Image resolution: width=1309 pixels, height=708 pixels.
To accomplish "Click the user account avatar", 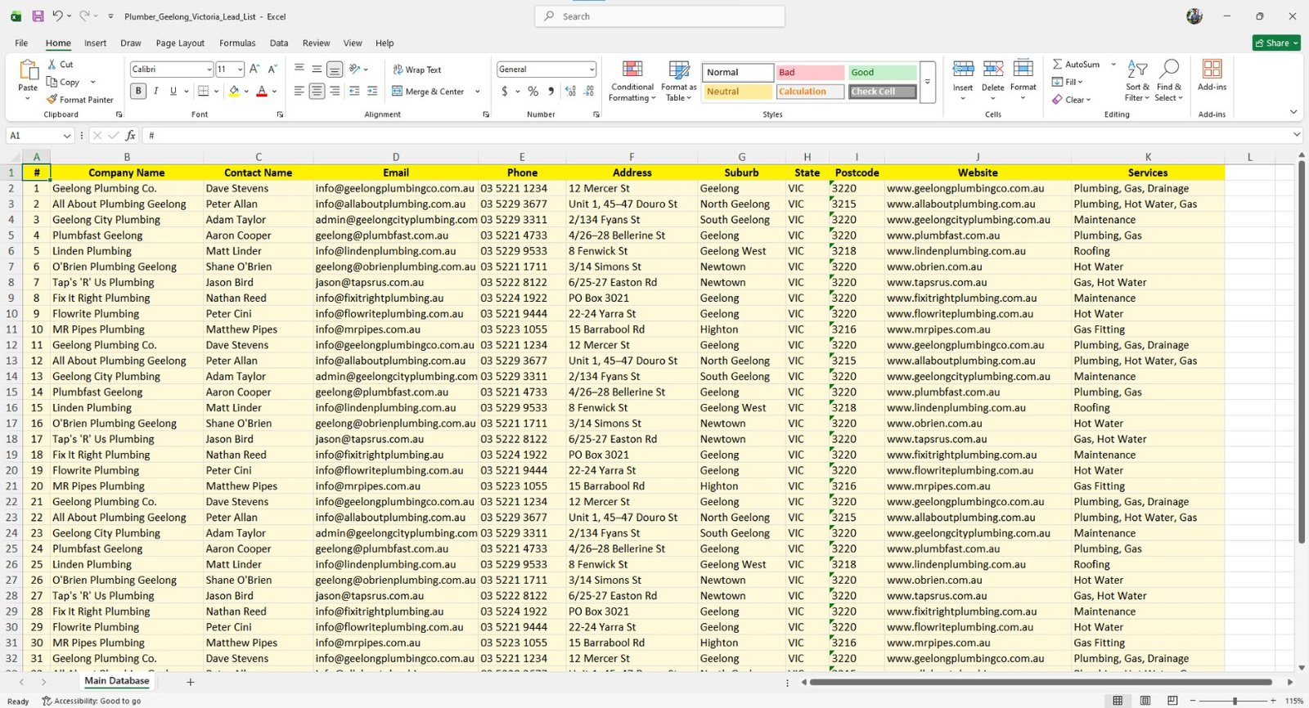I will (1194, 16).
